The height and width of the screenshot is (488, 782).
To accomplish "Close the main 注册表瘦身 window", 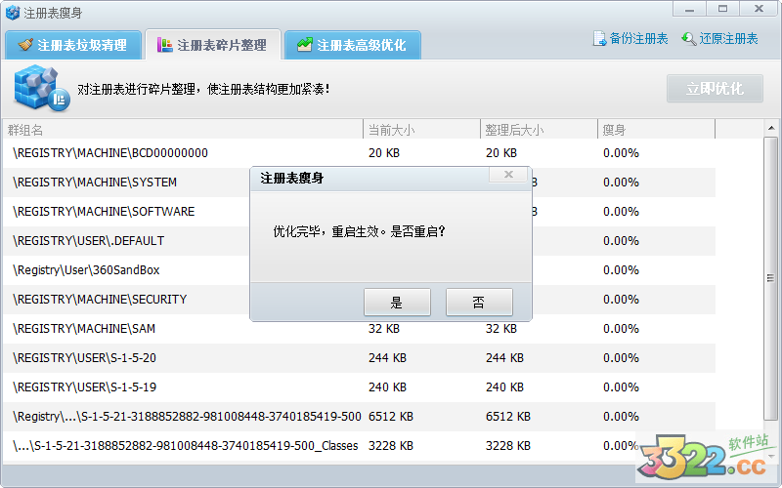I will click(760, 9).
